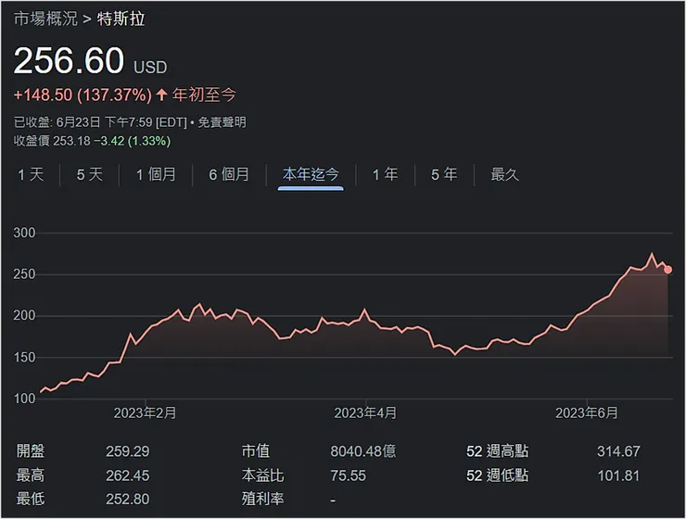Open the 1 年 chart range tab

(x=386, y=175)
